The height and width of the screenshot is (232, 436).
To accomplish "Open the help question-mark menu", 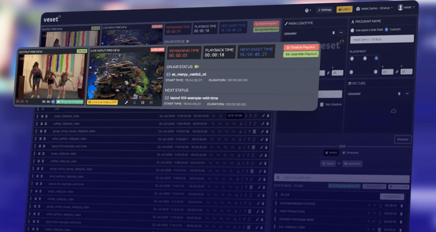I will tap(308, 10).
